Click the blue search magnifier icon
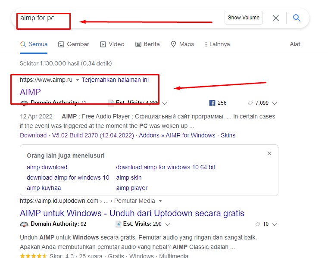 coord(297,18)
